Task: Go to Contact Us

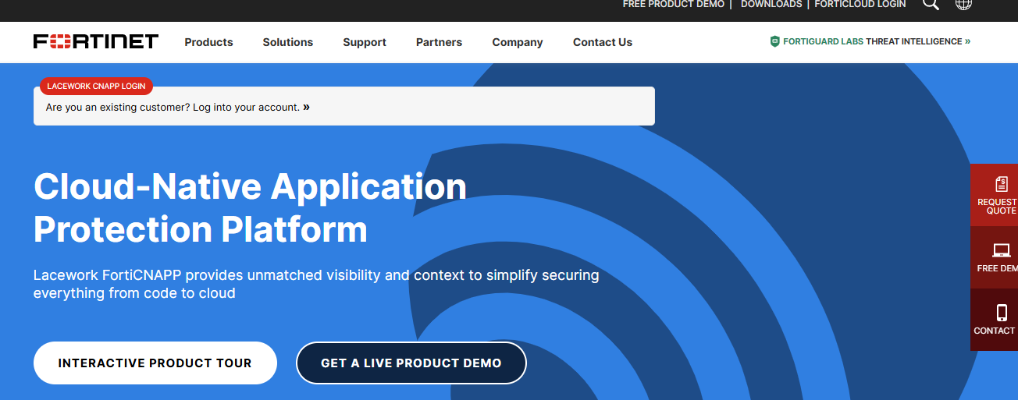Action: coord(603,42)
